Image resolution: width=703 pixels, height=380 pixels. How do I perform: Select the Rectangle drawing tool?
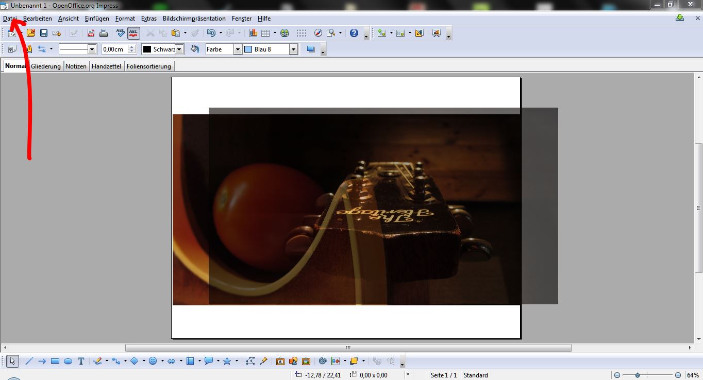click(55, 361)
